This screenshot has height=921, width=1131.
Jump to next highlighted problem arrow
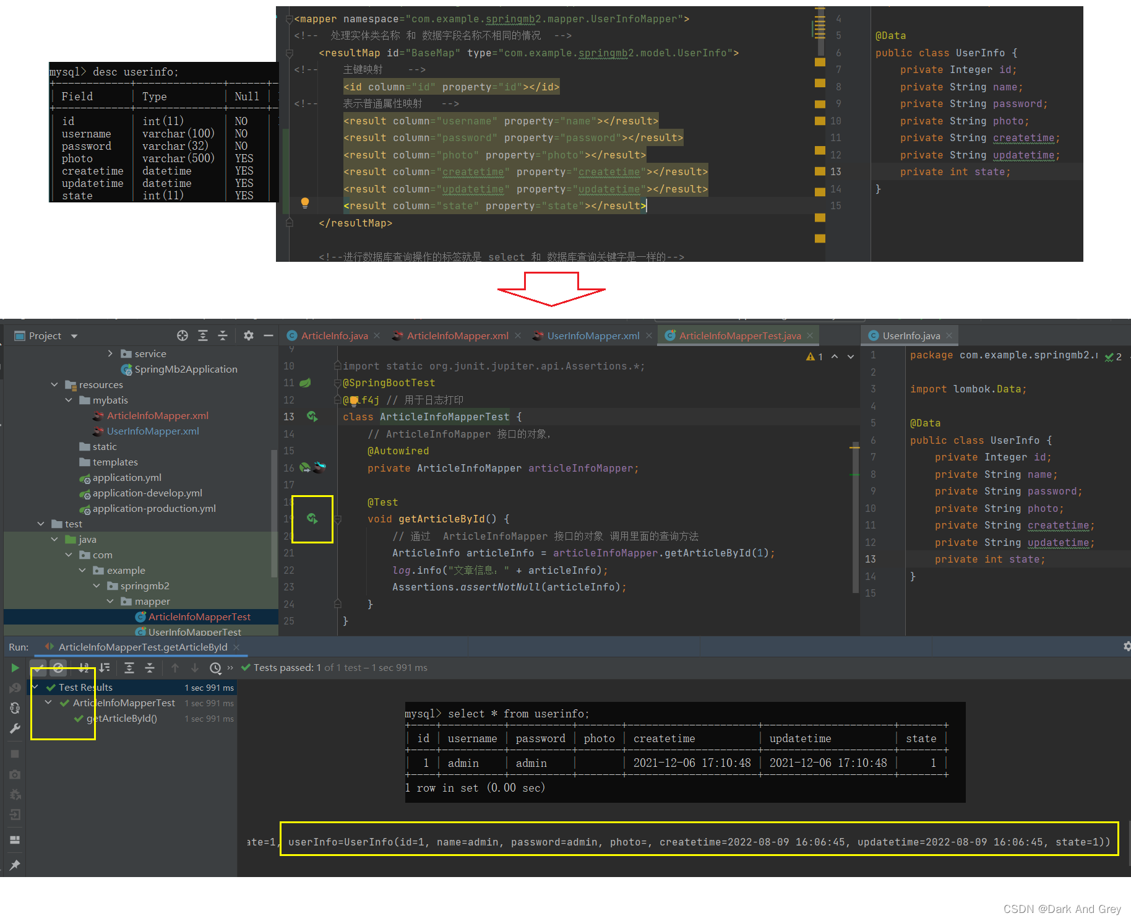pyautogui.click(x=851, y=357)
